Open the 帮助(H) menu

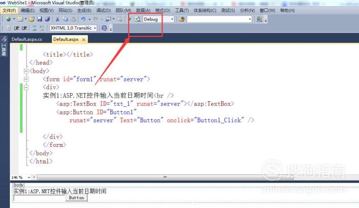point(287,10)
